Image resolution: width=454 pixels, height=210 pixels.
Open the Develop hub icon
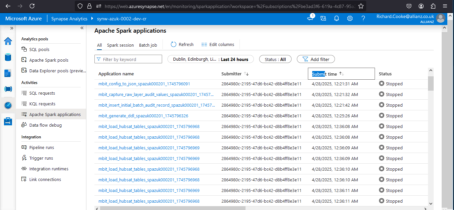[8, 73]
